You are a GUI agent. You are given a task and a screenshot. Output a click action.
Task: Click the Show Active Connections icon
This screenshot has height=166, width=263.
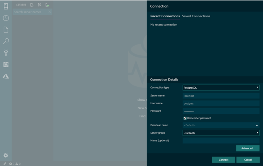click(x=47, y=5)
